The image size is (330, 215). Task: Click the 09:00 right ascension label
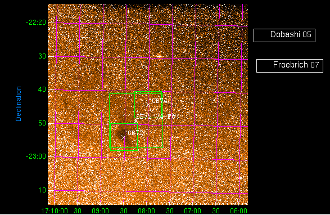click(101, 211)
